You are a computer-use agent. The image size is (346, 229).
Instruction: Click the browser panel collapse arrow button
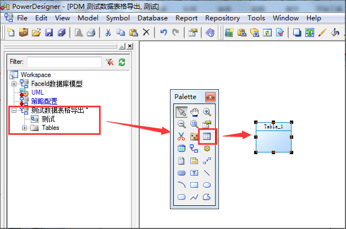pos(122,46)
